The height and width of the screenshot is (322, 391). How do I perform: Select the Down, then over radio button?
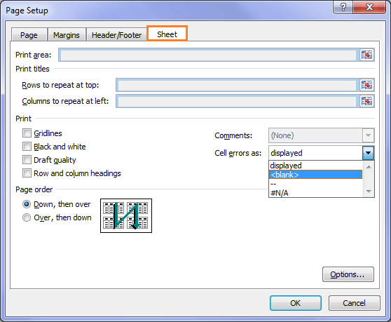pyautogui.click(x=27, y=204)
